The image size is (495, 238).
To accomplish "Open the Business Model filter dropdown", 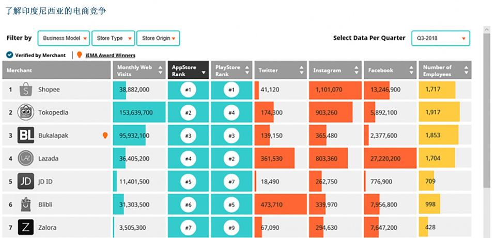I will pyautogui.click(x=64, y=39).
